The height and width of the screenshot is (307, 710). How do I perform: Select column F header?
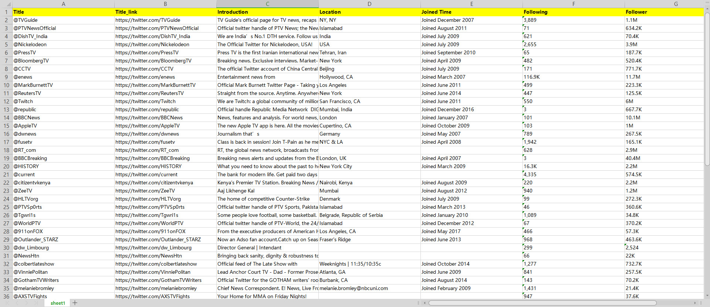point(574,4)
